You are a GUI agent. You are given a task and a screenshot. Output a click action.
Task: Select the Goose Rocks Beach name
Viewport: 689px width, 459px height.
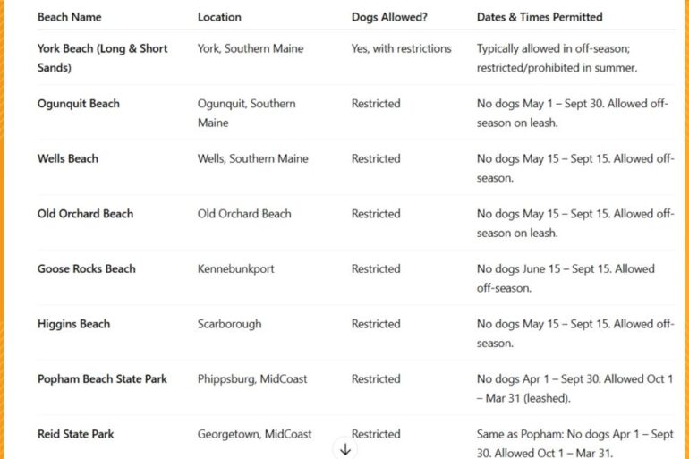click(x=87, y=268)
